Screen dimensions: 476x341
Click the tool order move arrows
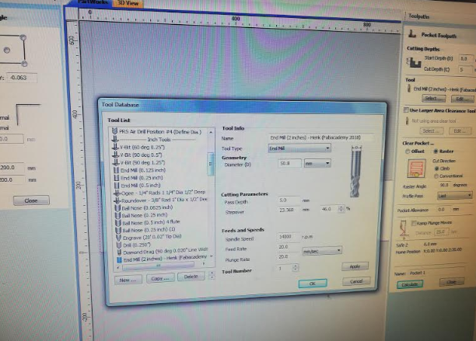coord(212,276)
